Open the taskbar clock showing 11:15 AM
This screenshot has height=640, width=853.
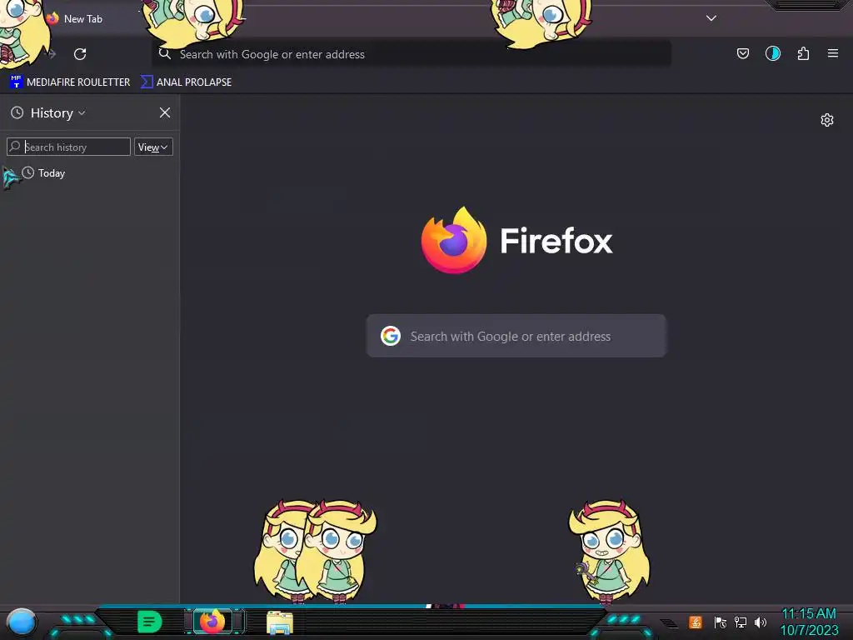click(x=809, y=622)
